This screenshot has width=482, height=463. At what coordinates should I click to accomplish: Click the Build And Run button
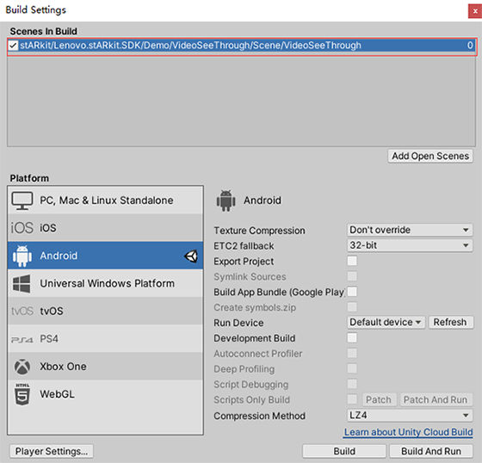click(431, 451)
